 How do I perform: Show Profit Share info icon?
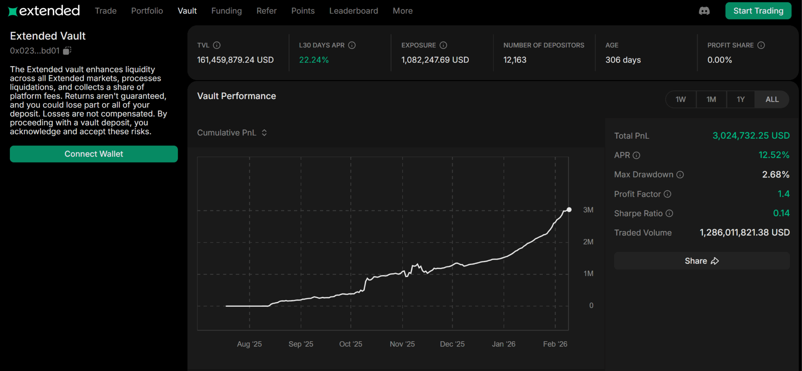(x=761, y=45)
